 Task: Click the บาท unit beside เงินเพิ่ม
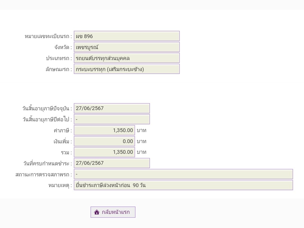coord(142,141)
